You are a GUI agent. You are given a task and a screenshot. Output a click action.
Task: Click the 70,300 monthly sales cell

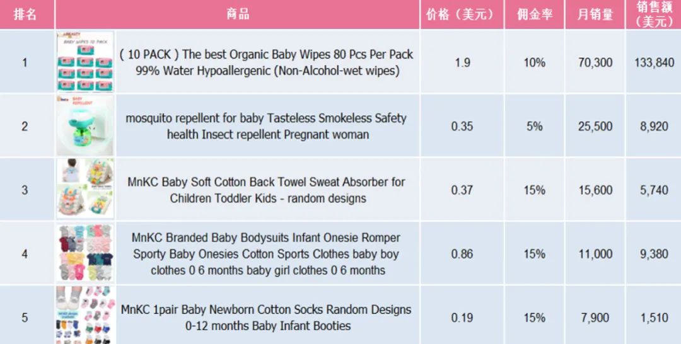point(595,62)
